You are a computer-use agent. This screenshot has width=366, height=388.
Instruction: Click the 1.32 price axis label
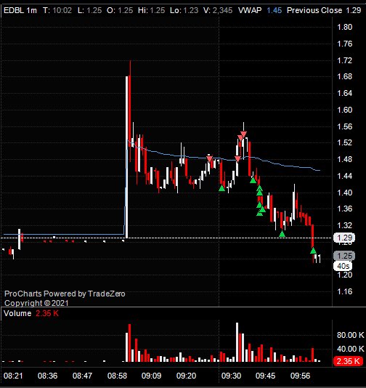pos(344,225)
